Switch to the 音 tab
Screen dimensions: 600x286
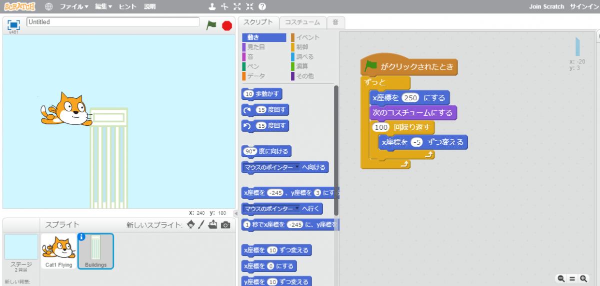[335, 22]
